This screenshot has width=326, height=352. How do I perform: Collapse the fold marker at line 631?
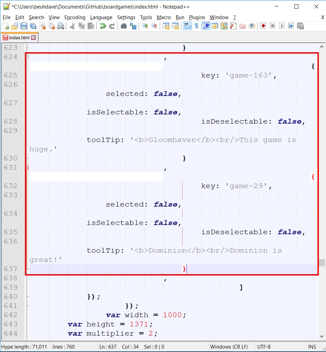[27, 168]
